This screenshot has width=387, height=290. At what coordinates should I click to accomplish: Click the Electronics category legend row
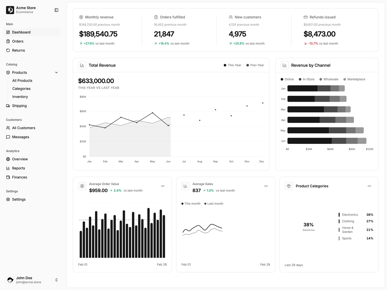pyautogui.click(x=356, y=215)
